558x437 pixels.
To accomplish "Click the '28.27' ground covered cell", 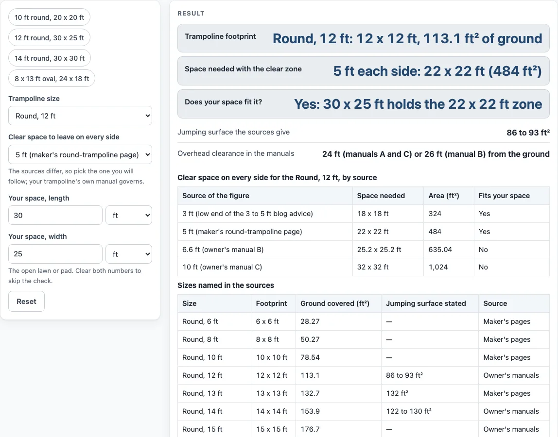I will tap(338, 321).
